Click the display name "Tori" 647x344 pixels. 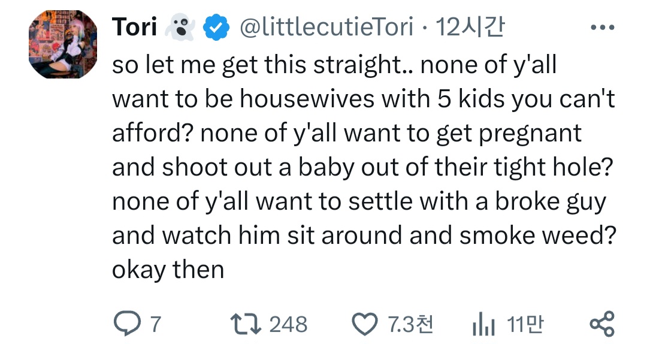(x=134, y=28)
